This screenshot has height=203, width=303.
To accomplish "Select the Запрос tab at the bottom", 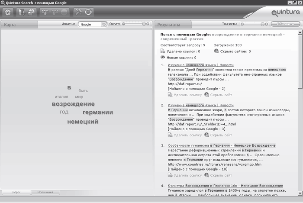I will click(16, 192).
